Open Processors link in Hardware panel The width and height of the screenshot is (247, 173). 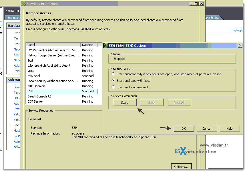[x=17, y=33]
